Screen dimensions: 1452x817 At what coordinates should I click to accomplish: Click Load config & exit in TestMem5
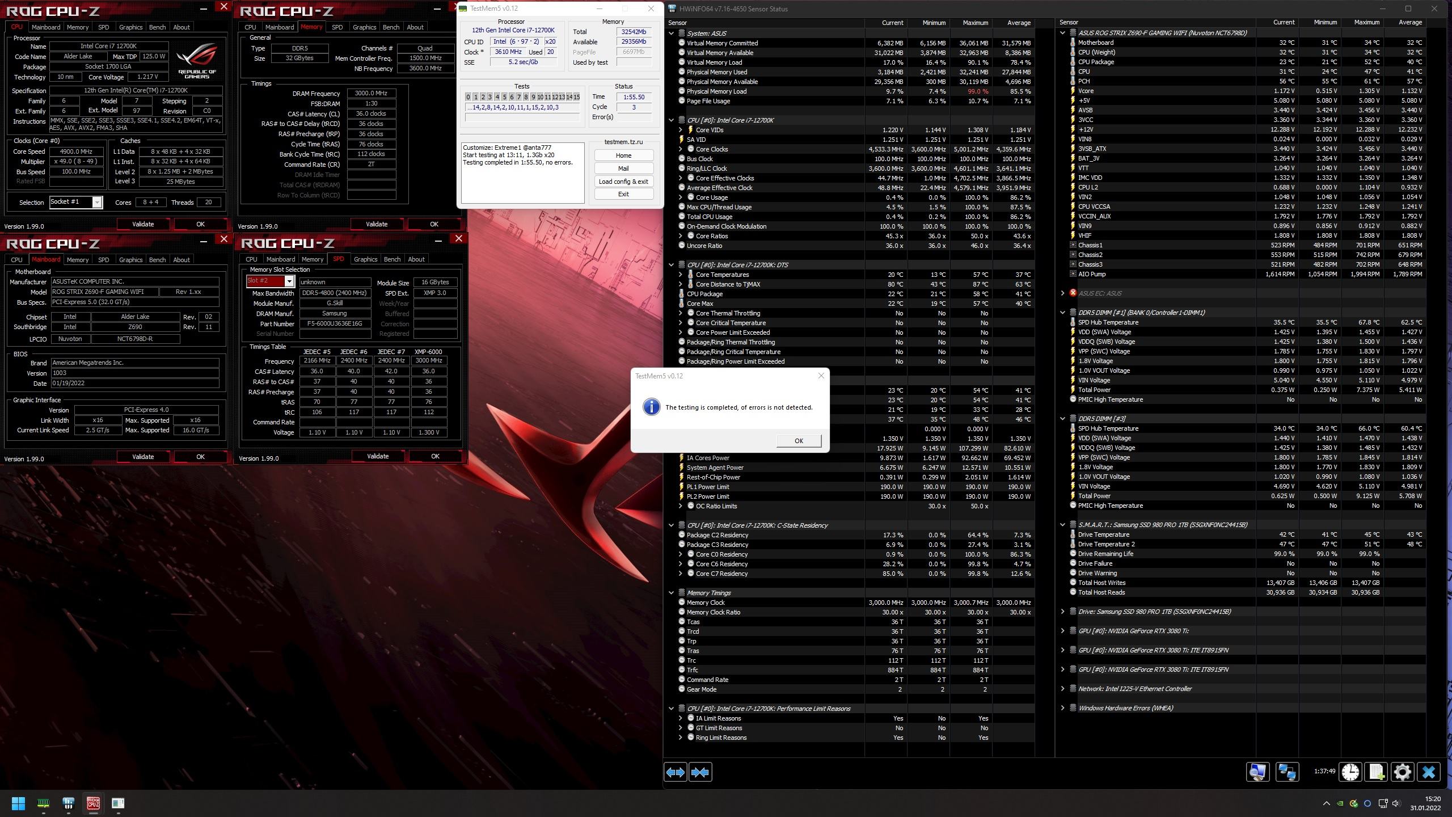pyautogui.click(x=623, y=182)
